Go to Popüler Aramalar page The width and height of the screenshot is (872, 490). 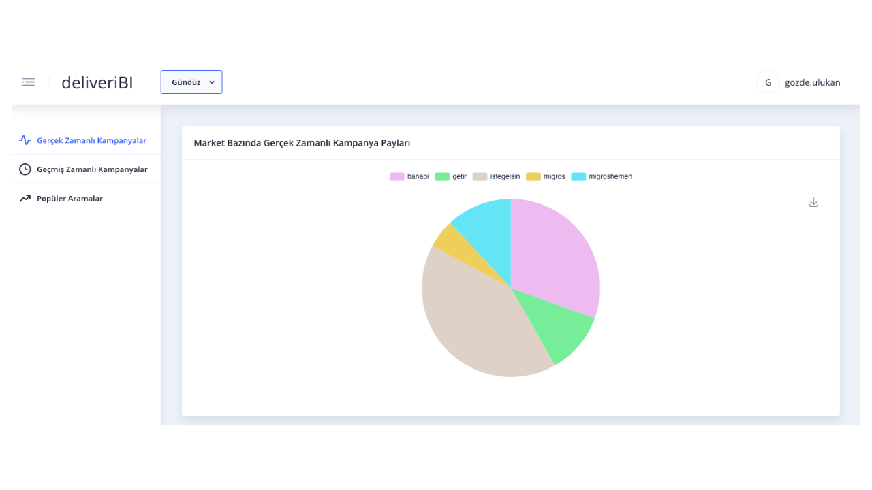click(69, 199)
